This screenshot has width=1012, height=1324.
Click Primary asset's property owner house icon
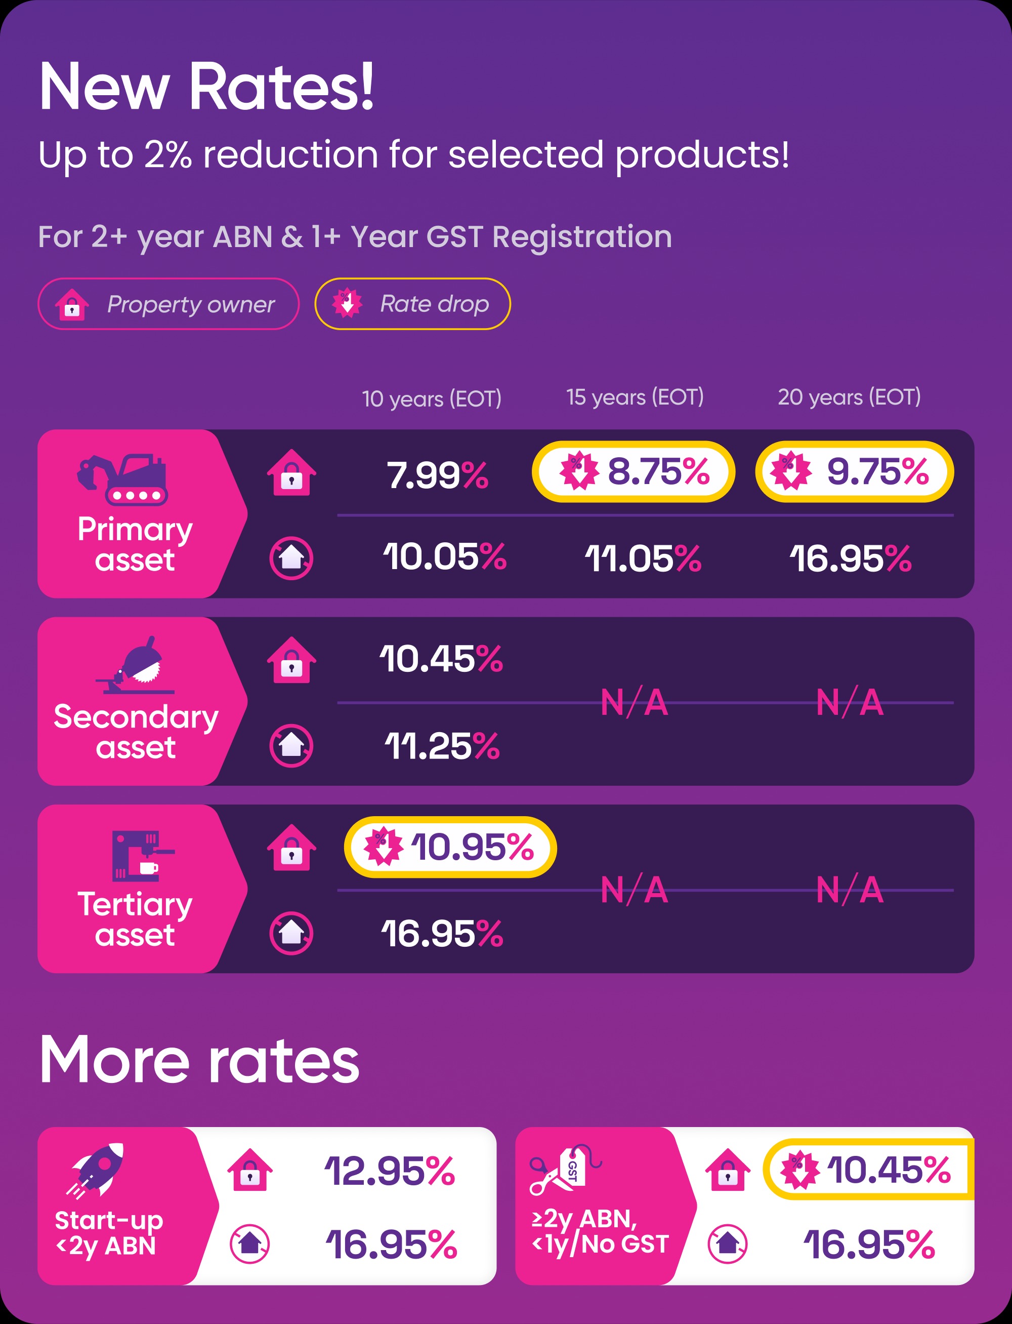point(291,473)
